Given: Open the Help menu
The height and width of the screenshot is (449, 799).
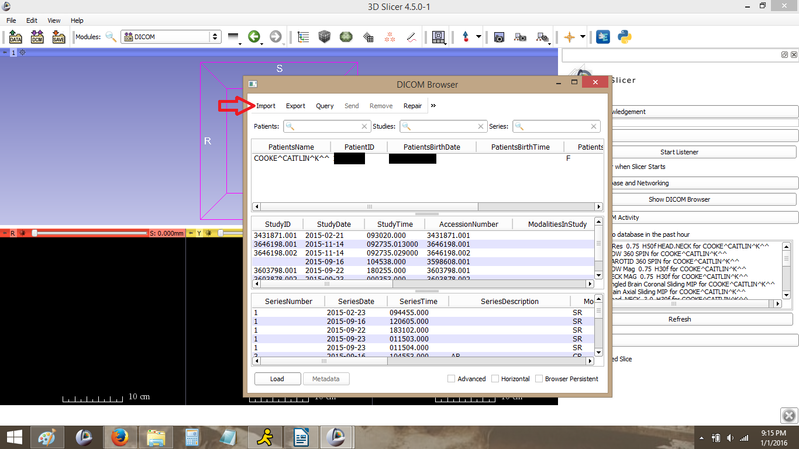Looking at the screenshot, I should (77, 20).
